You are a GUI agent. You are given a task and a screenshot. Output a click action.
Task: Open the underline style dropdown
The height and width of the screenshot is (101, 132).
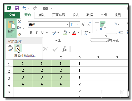(47, 33)
